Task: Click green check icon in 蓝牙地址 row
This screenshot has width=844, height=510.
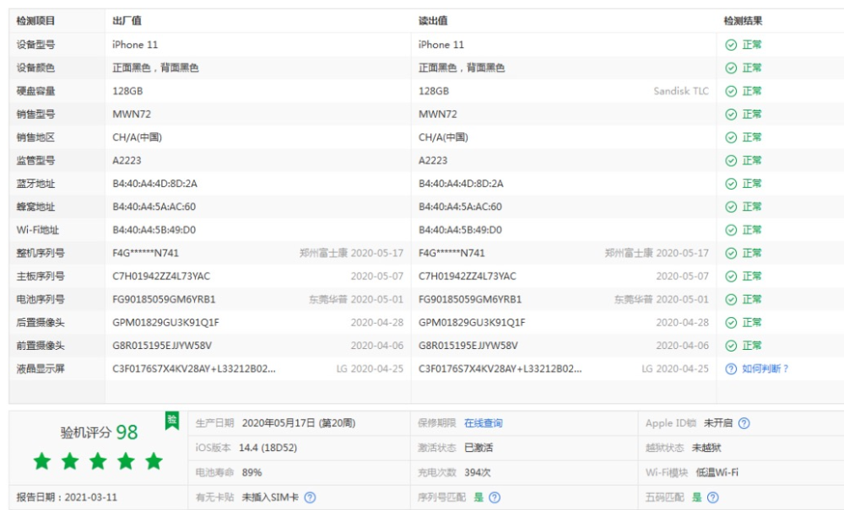Action: pyautogui.click(x=730, y=184)
